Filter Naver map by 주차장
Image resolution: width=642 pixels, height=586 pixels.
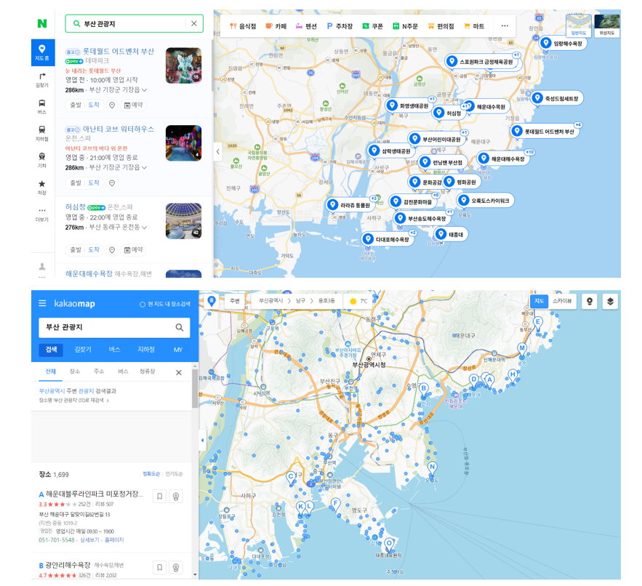pos(340,26)
